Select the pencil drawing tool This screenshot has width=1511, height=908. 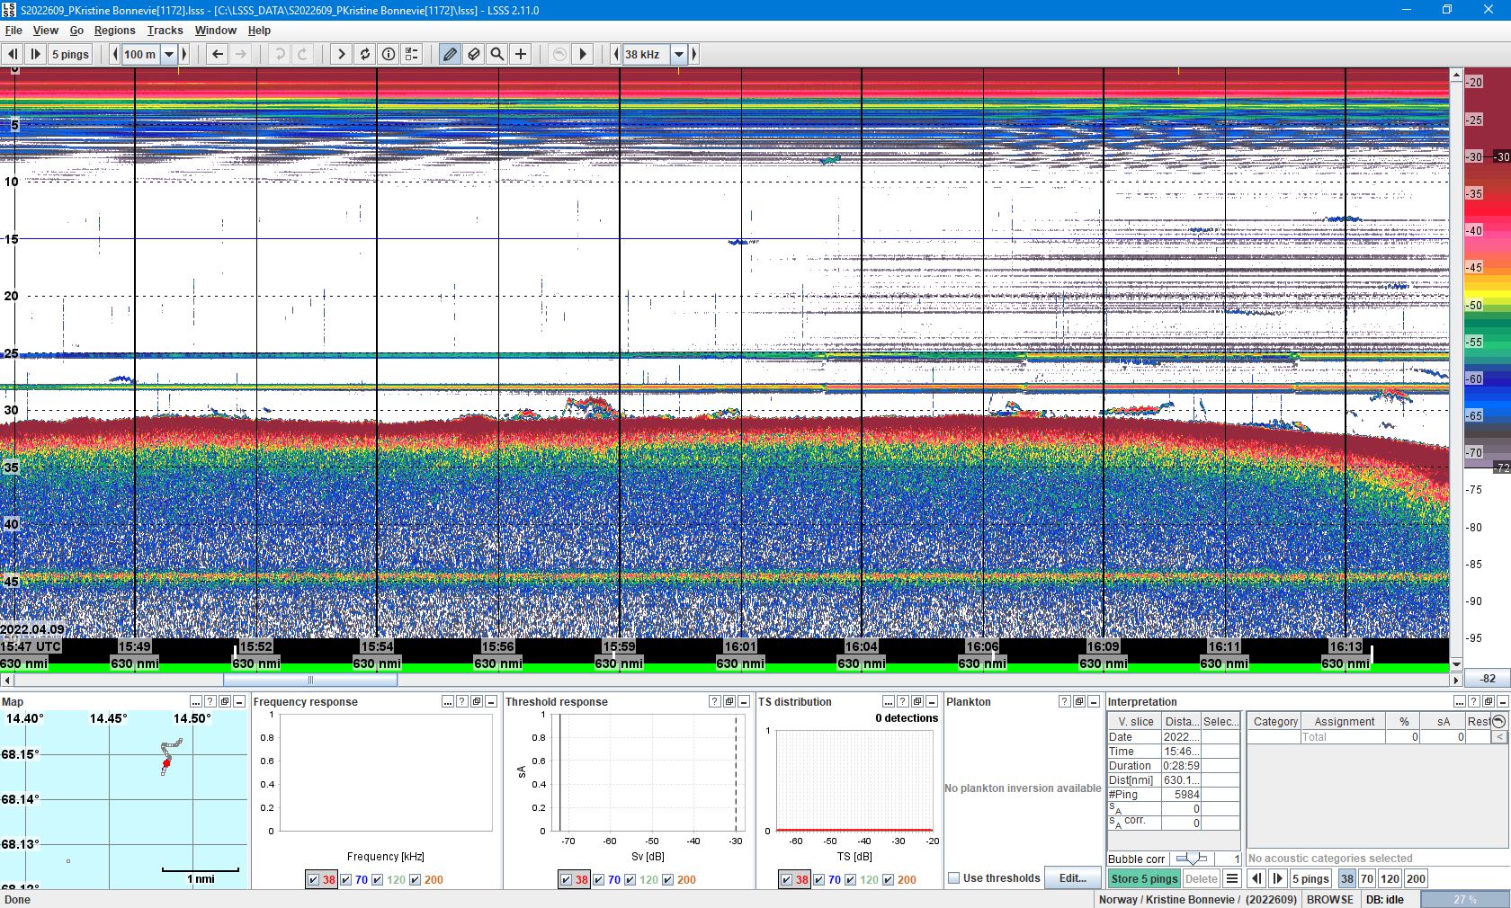click(x=450, y=54)
